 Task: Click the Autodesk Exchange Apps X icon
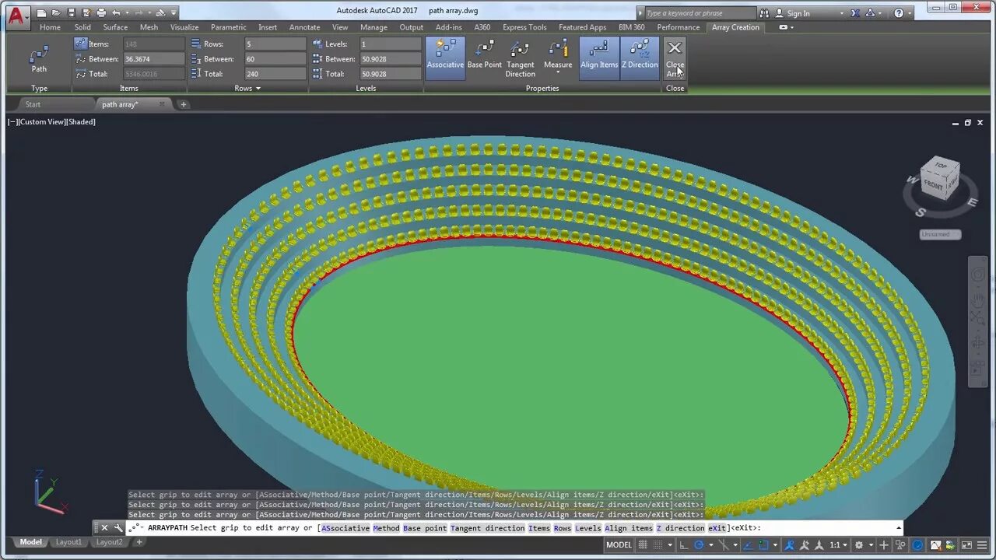tap(855, 12)
